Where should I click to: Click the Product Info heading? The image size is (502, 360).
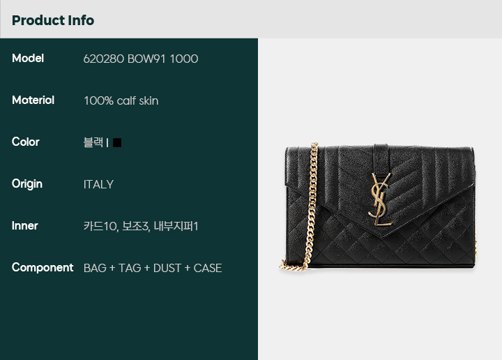click(53, 20)
